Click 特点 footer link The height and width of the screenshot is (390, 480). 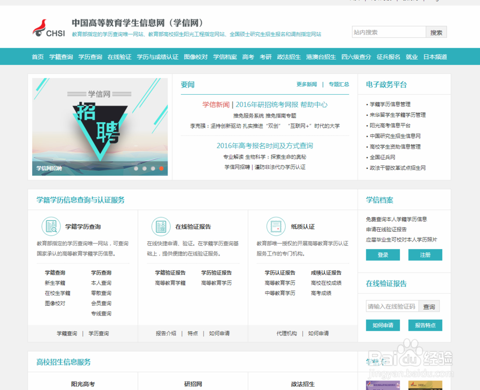pyautogui.click(x=192, y=333)
